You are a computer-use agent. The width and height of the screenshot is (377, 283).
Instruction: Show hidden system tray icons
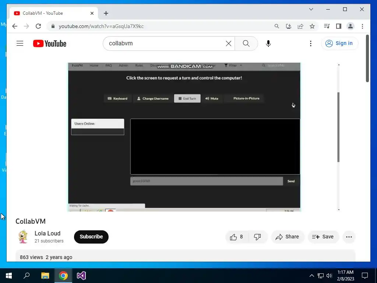pos(311,276)
